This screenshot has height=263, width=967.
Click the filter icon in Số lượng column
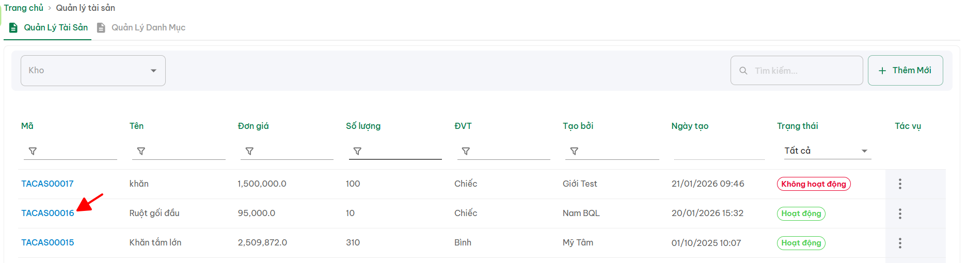click(x=357, y=151)
